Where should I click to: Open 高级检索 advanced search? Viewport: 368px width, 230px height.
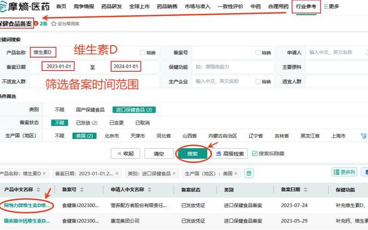[x=230, y=154]
